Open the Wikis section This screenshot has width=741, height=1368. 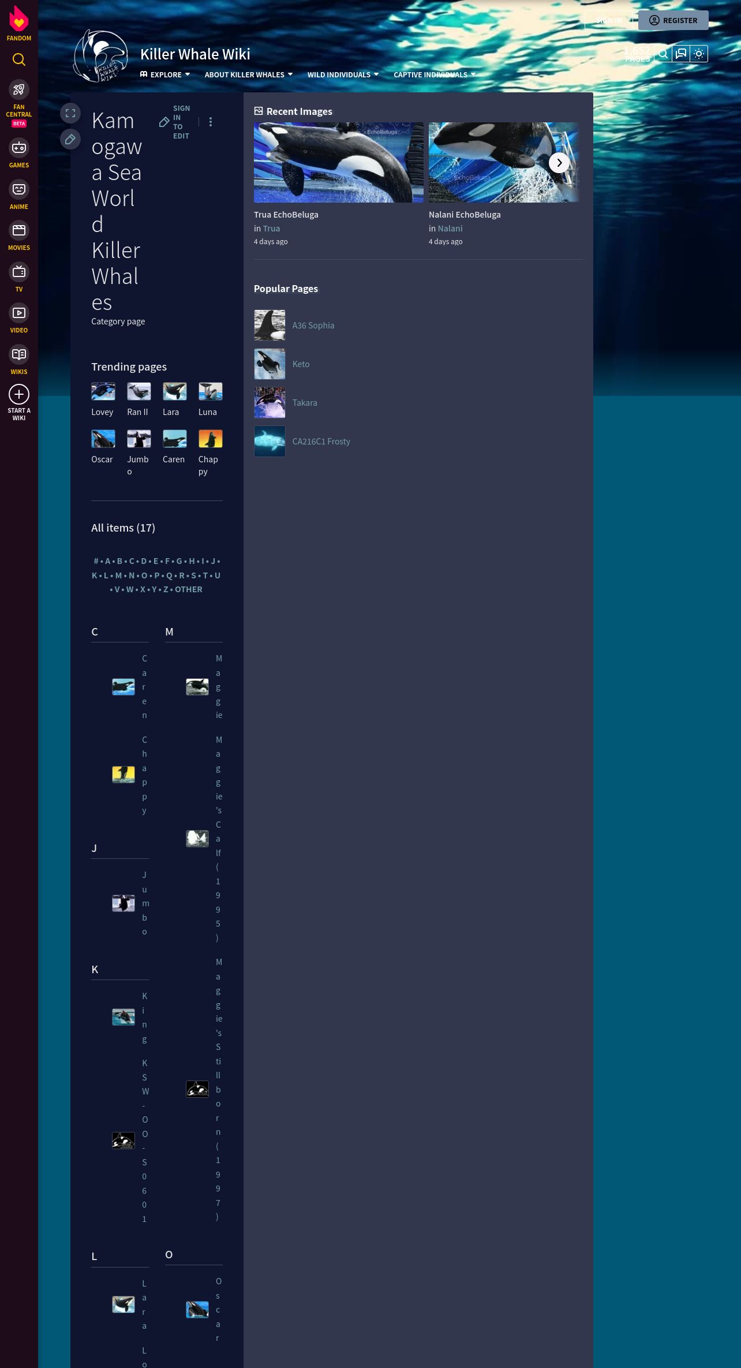click(x=19, y=360)
